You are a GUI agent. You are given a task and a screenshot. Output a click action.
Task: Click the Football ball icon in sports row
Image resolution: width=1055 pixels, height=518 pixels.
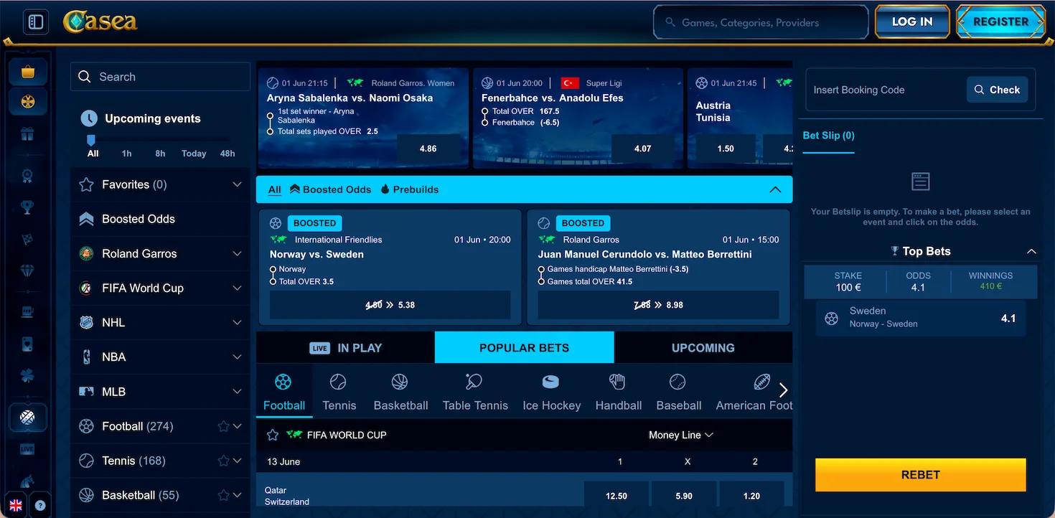pos(283,381)
